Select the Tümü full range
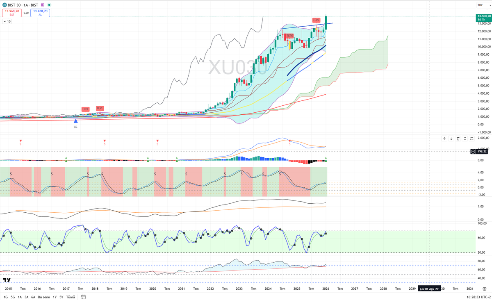This screenshot has height=300, width=492. tap(71, 297)
